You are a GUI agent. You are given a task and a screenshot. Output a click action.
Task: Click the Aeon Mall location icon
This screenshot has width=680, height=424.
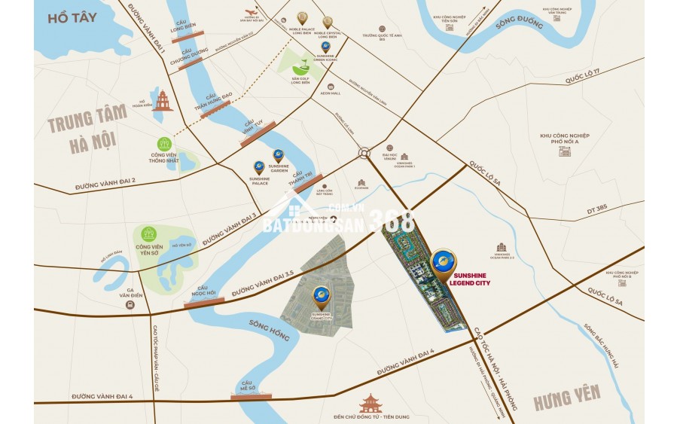pos(331,87)
